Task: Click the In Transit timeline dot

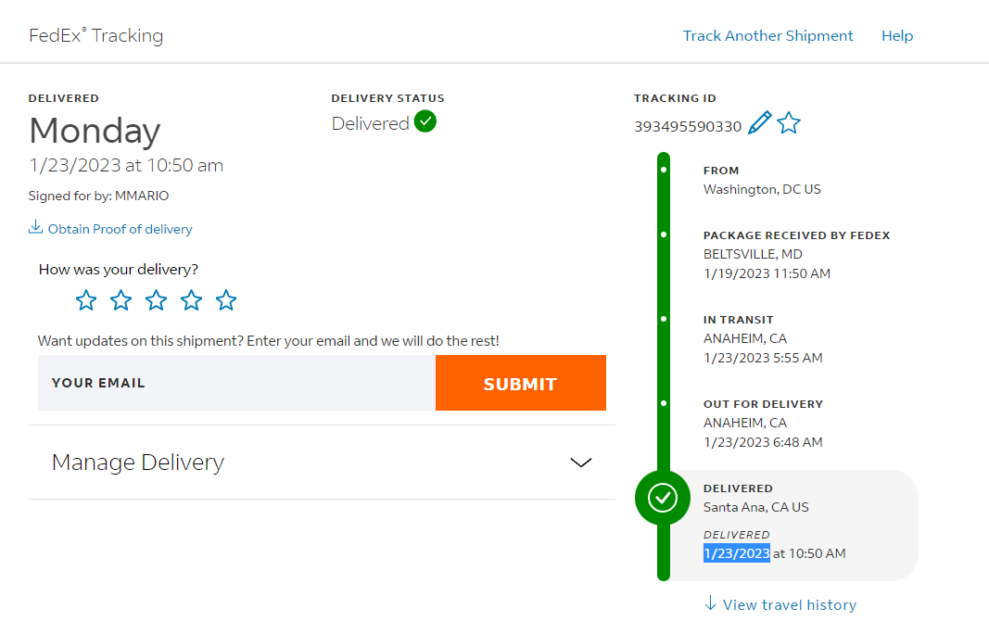Action: (664, 319)
